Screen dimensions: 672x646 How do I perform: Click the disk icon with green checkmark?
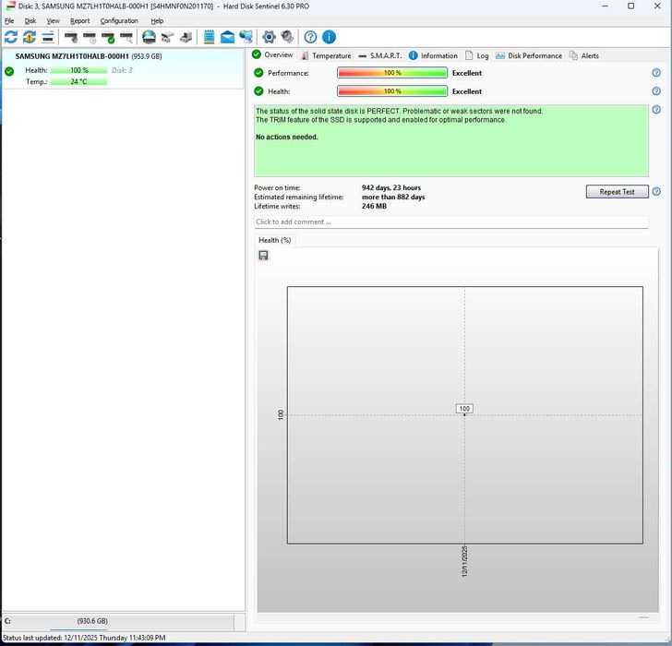click(108, 37)
